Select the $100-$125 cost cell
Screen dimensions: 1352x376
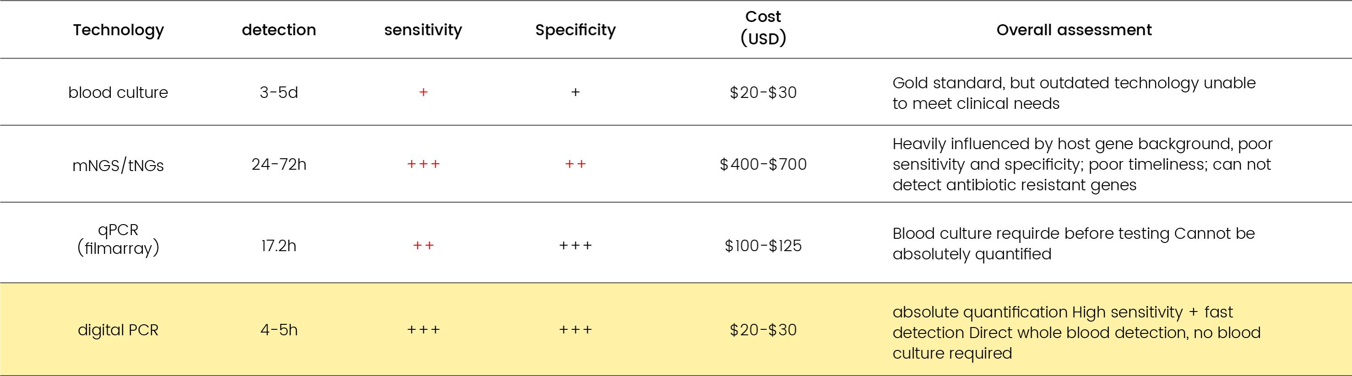[763, 246]
